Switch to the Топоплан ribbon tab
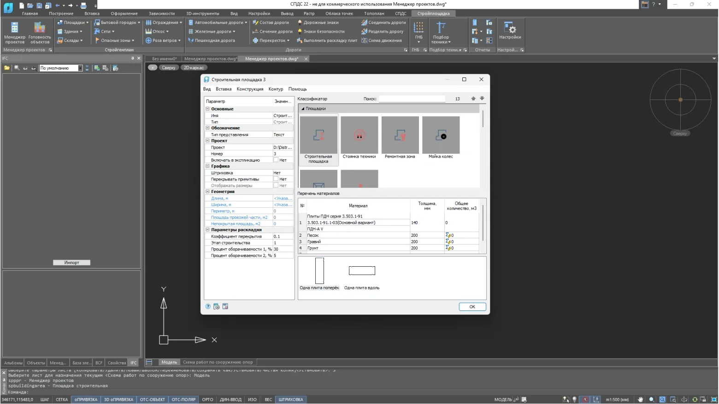The image size is (719, 404). (x=374, y=13)
